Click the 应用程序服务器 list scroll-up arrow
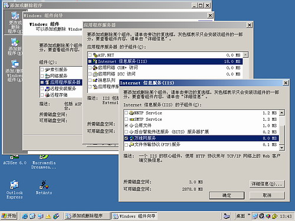The height and width of the screenshot is (221, 295). 245,55
